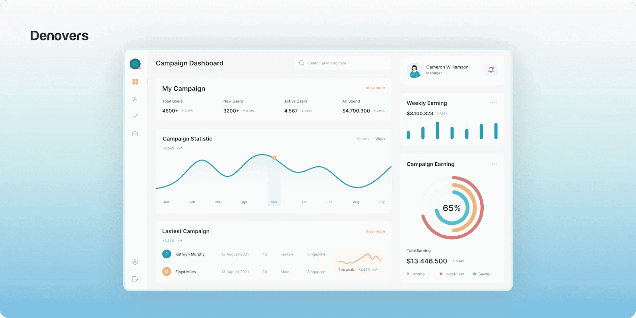
Task: Click View more in My Campaign
Action: pyautogui.click(x=375, y=88)
